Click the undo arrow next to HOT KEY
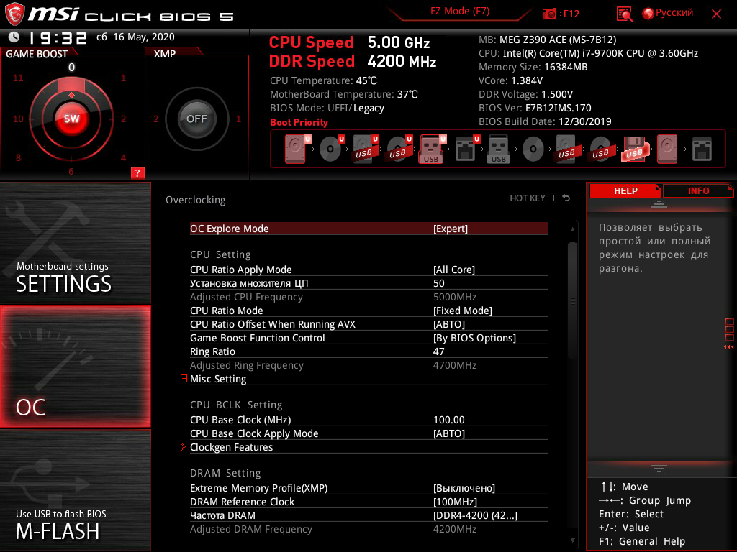Image resolution: width=737 pixels, height=552 pixels. [x=566, y=198]
